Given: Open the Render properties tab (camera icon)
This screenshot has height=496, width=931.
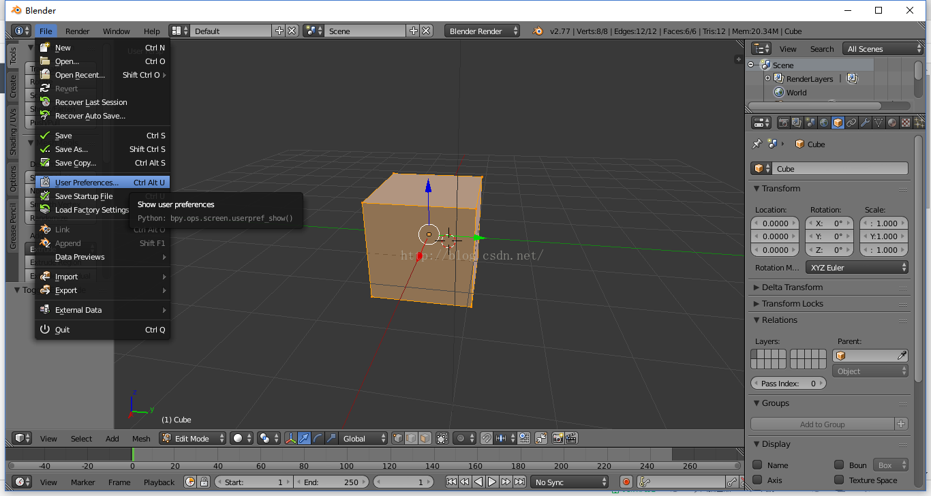Looking at the screenshot, I should click(784, 123).
